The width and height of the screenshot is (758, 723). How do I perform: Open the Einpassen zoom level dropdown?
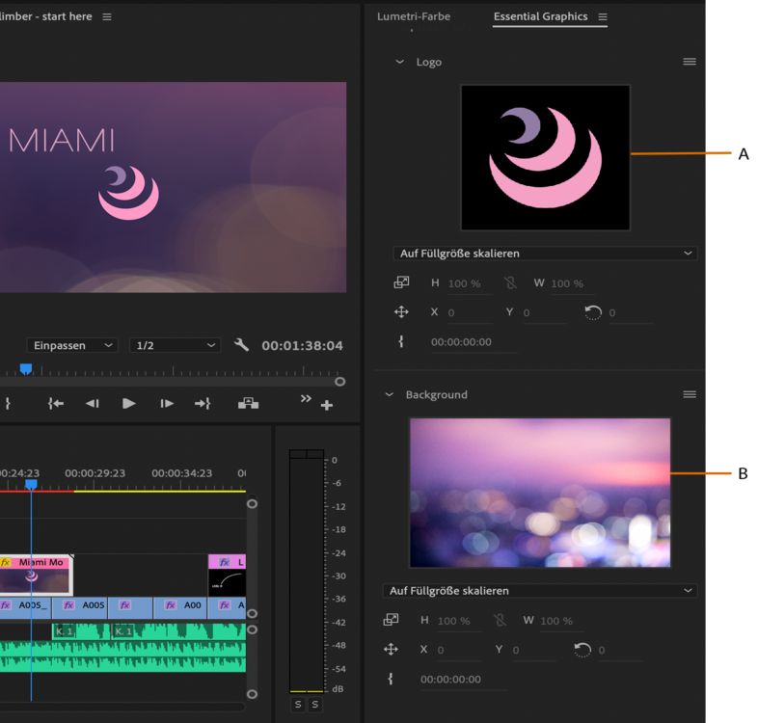(72, 345)
